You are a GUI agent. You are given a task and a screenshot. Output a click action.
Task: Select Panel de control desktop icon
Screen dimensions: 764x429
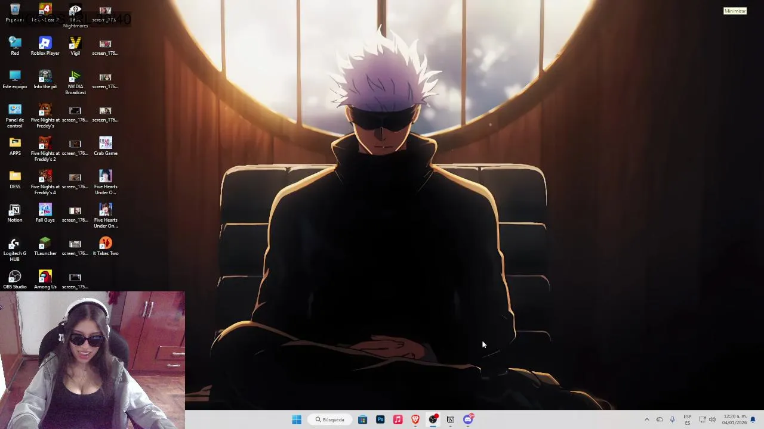(15, 116)
